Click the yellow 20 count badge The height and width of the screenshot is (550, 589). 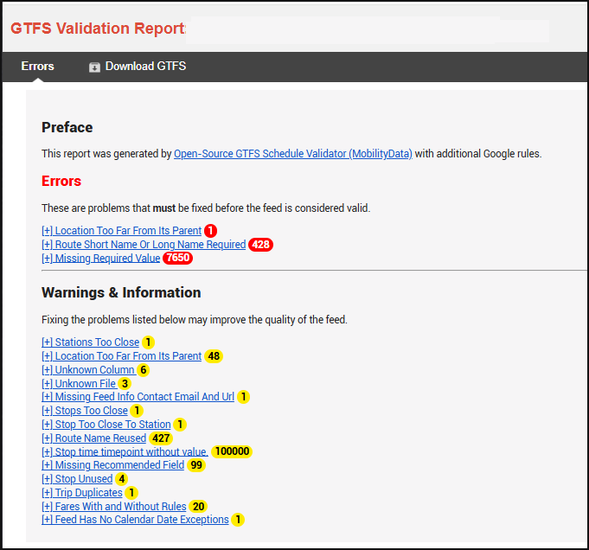pyautogui.click(x=198, y=507)
